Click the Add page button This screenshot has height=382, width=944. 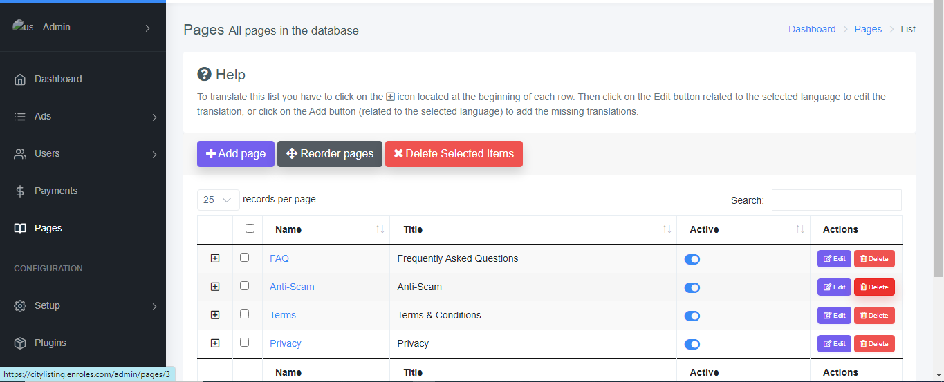(x=236, y=154)
